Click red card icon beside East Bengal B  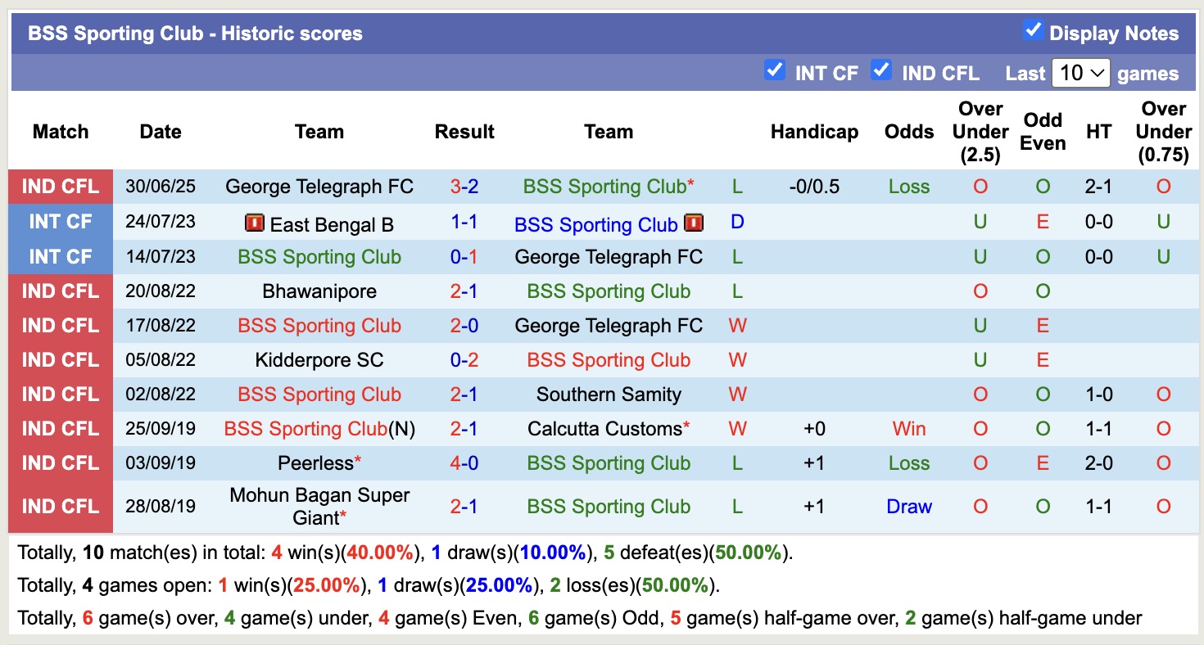point(255,223)
